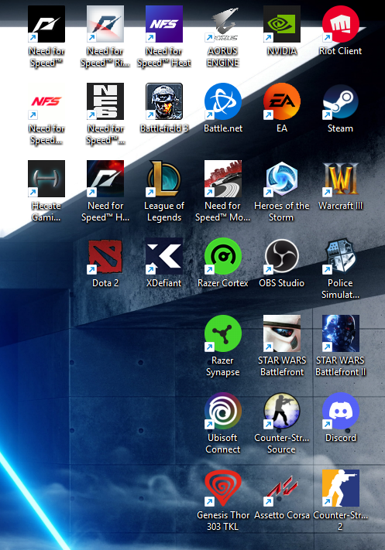Select the Razer Cortex icon
This screenshot has width=385, height=550.
(x=222, y=256)
